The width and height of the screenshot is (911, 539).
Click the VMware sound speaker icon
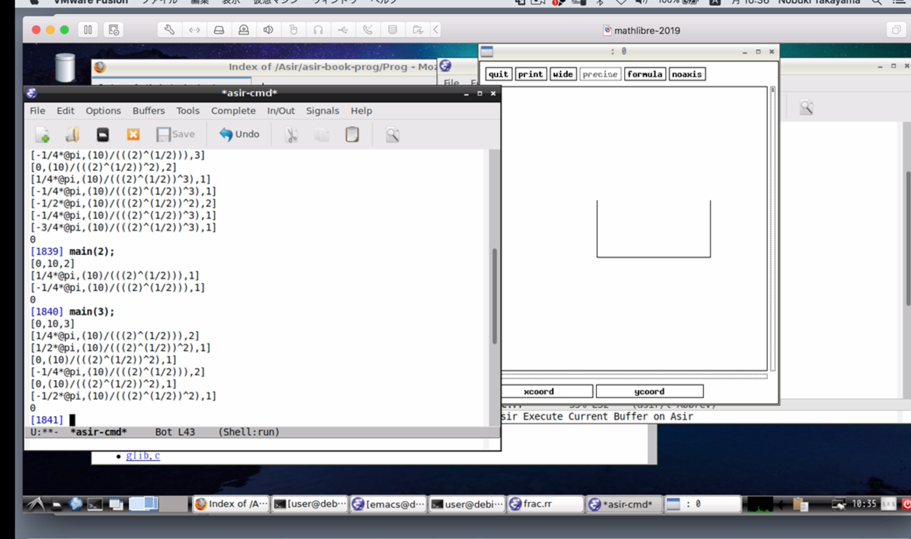(268, 30)
